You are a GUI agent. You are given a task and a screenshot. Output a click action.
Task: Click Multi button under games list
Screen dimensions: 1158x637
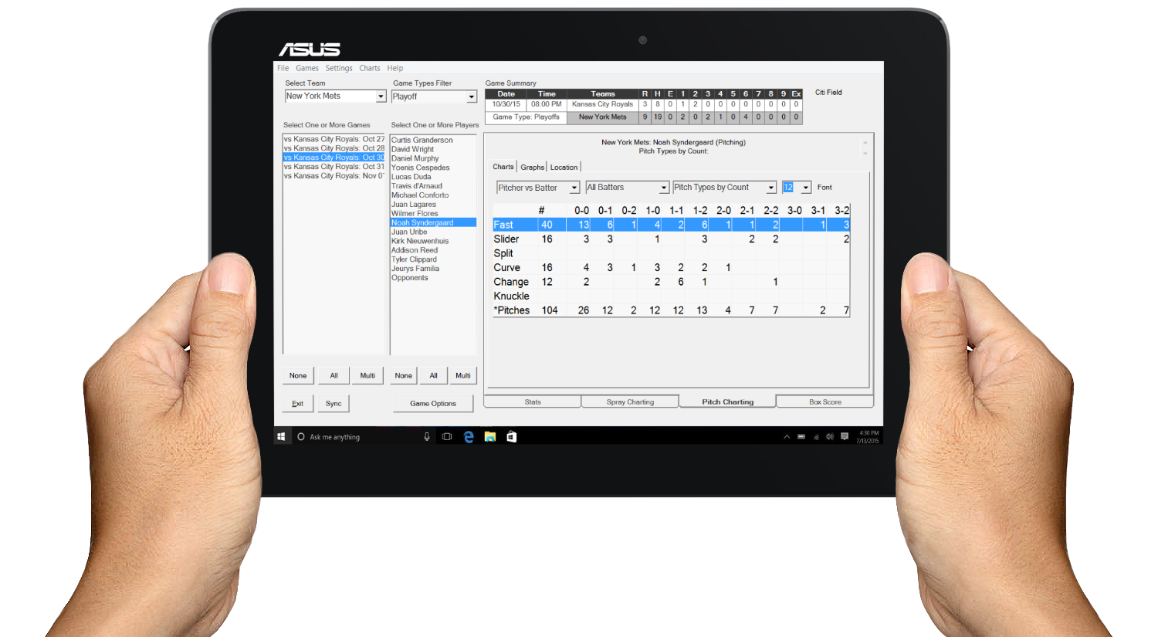click(x=367, y=376)
